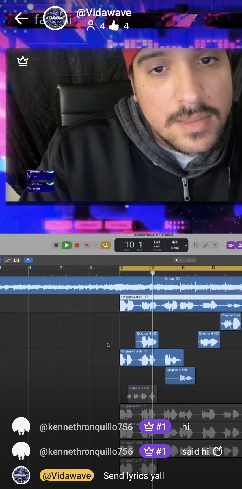Select Original 4 #21 region near bar 12

[209, 339]
